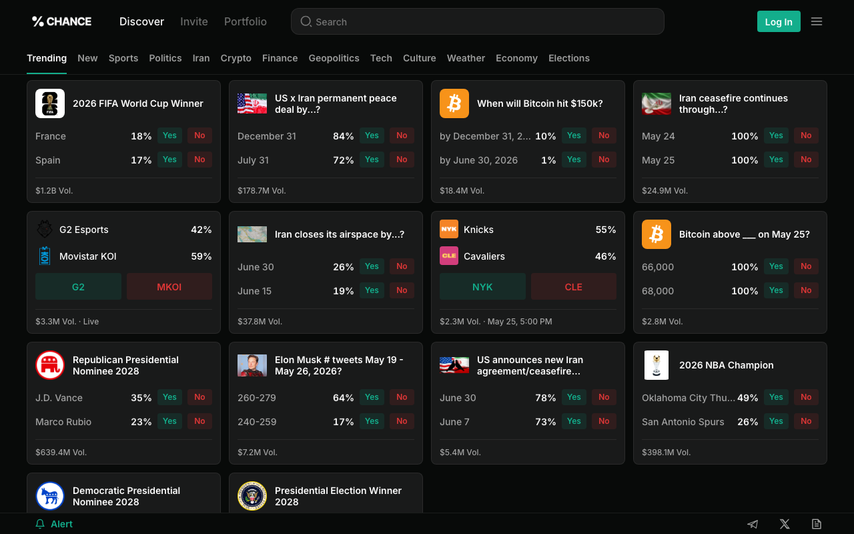Click '$2.3M Vol. · May 25, 5:00 PM' text
The image size is (854, 534).
(496, 321)
